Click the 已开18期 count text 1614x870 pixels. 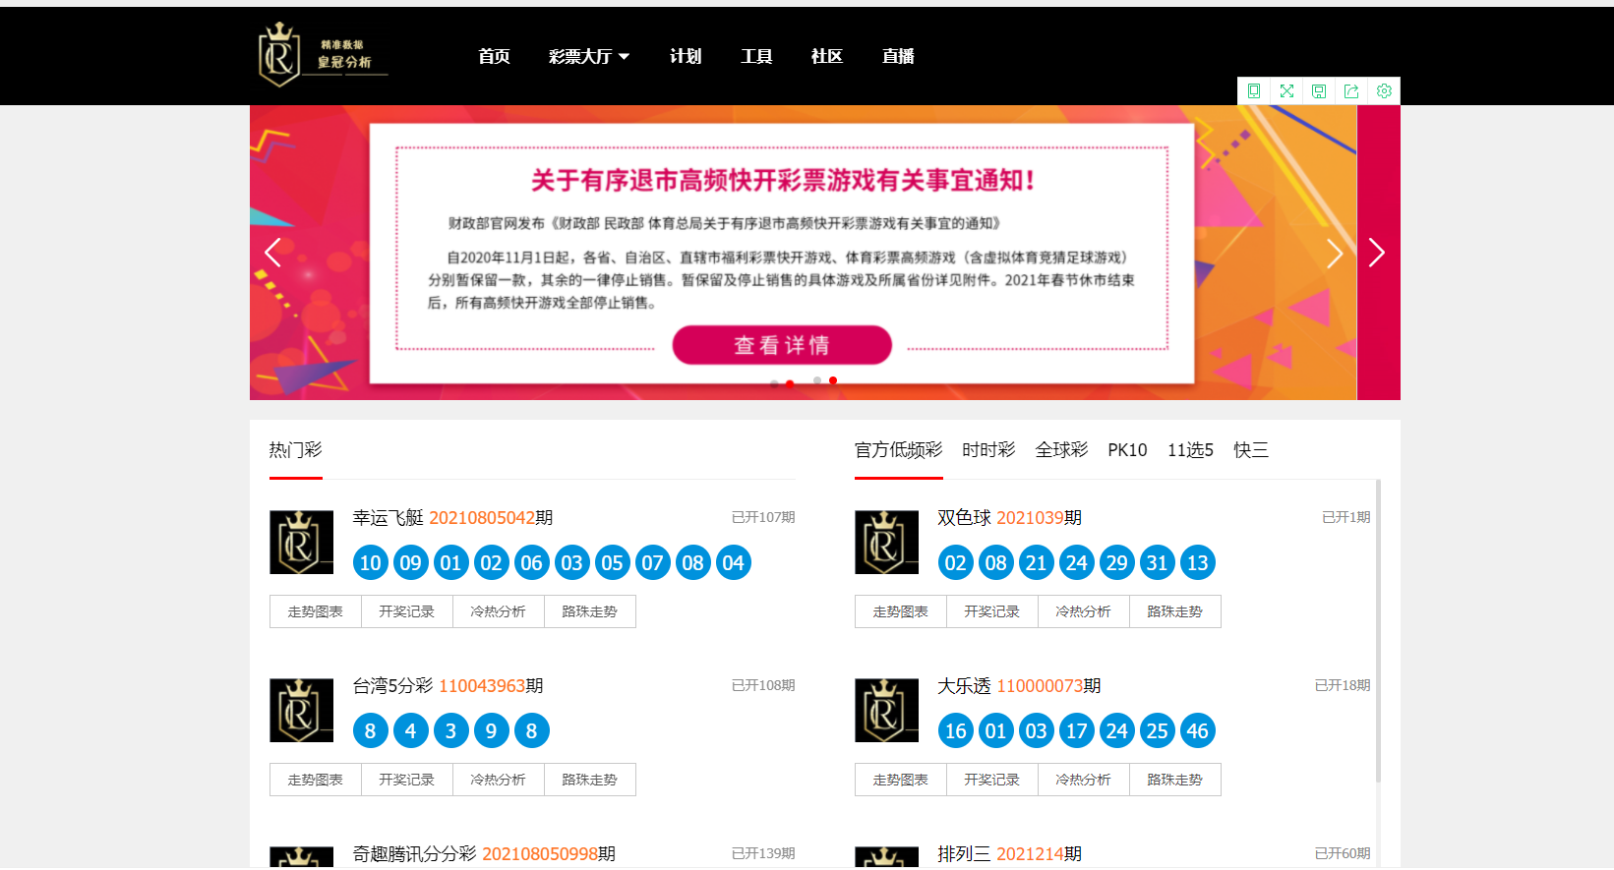1343,685
